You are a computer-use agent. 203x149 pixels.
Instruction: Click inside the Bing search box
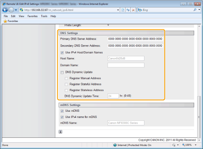coord(167,10)
